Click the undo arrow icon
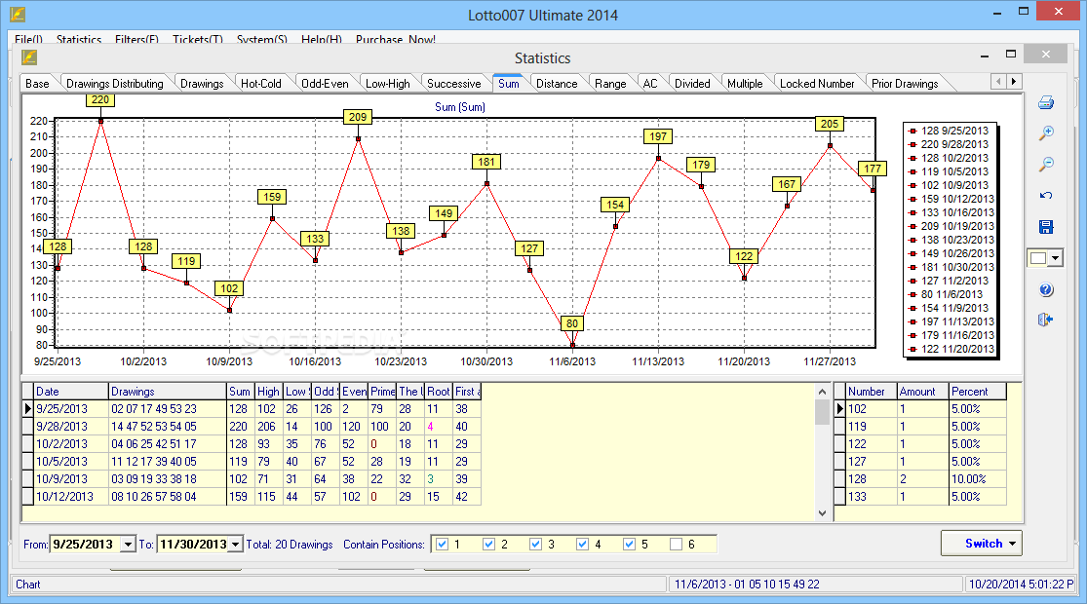The height and width of the screenshot is (604, 1087). [1046, 196]
